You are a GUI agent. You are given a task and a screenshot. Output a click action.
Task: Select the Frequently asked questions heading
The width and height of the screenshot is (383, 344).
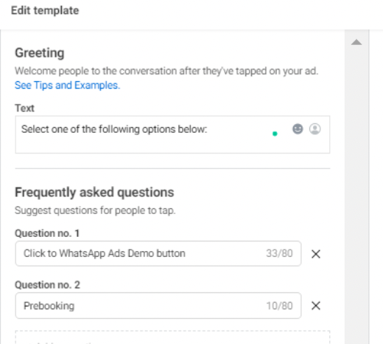pyautogui.click(x=94, y=192)
